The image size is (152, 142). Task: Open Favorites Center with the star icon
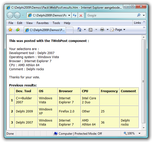(x=10, y=30)
